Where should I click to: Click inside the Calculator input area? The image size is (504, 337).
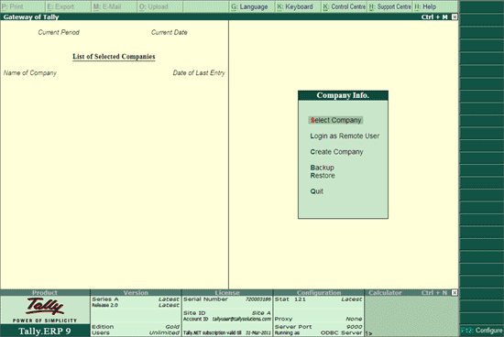point(411,316)
